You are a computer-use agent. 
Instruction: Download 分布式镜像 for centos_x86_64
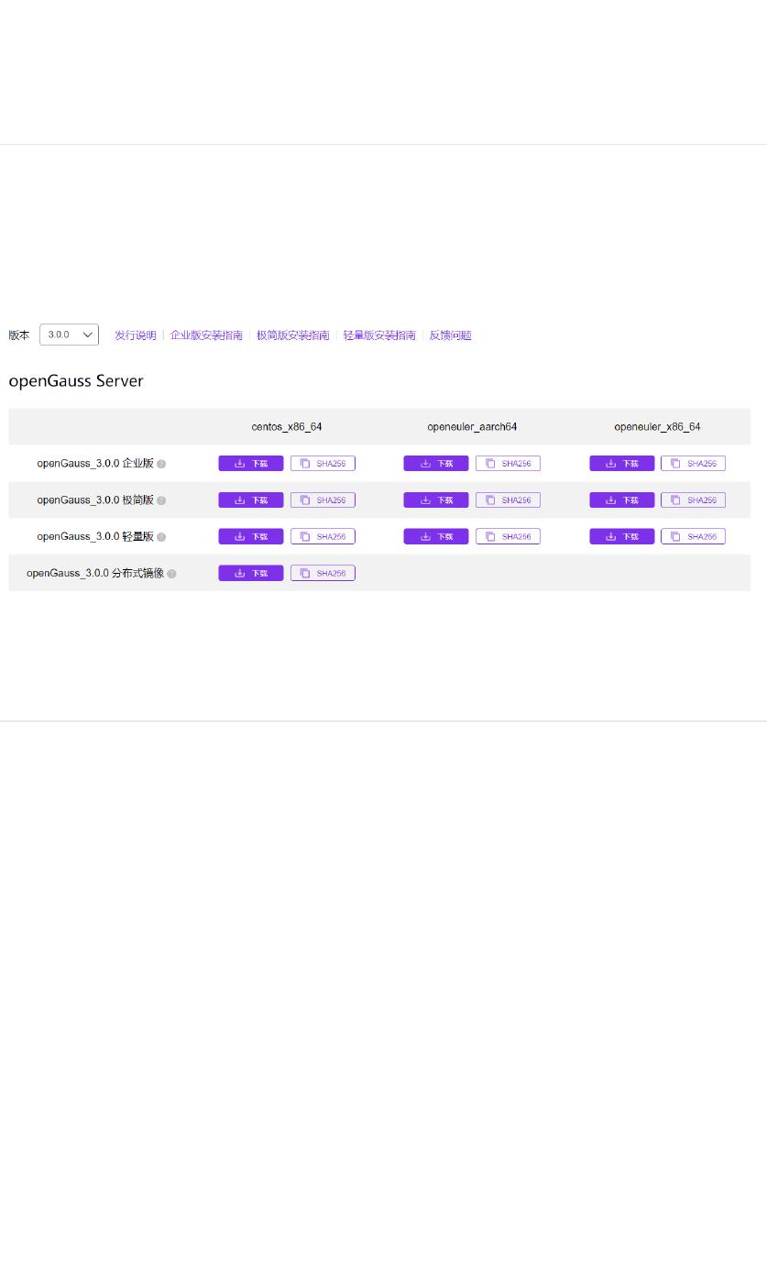(x=251, y=573)
